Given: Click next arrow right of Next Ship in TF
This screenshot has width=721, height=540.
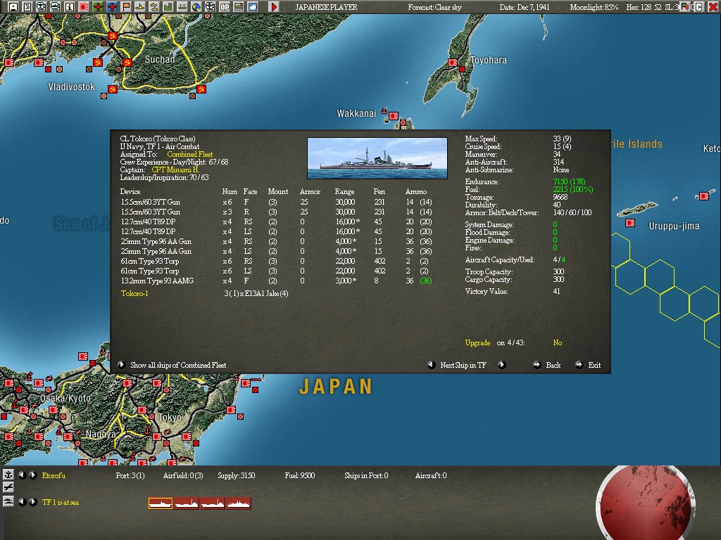Looking at the screenshot, I should tap(501, 365).
